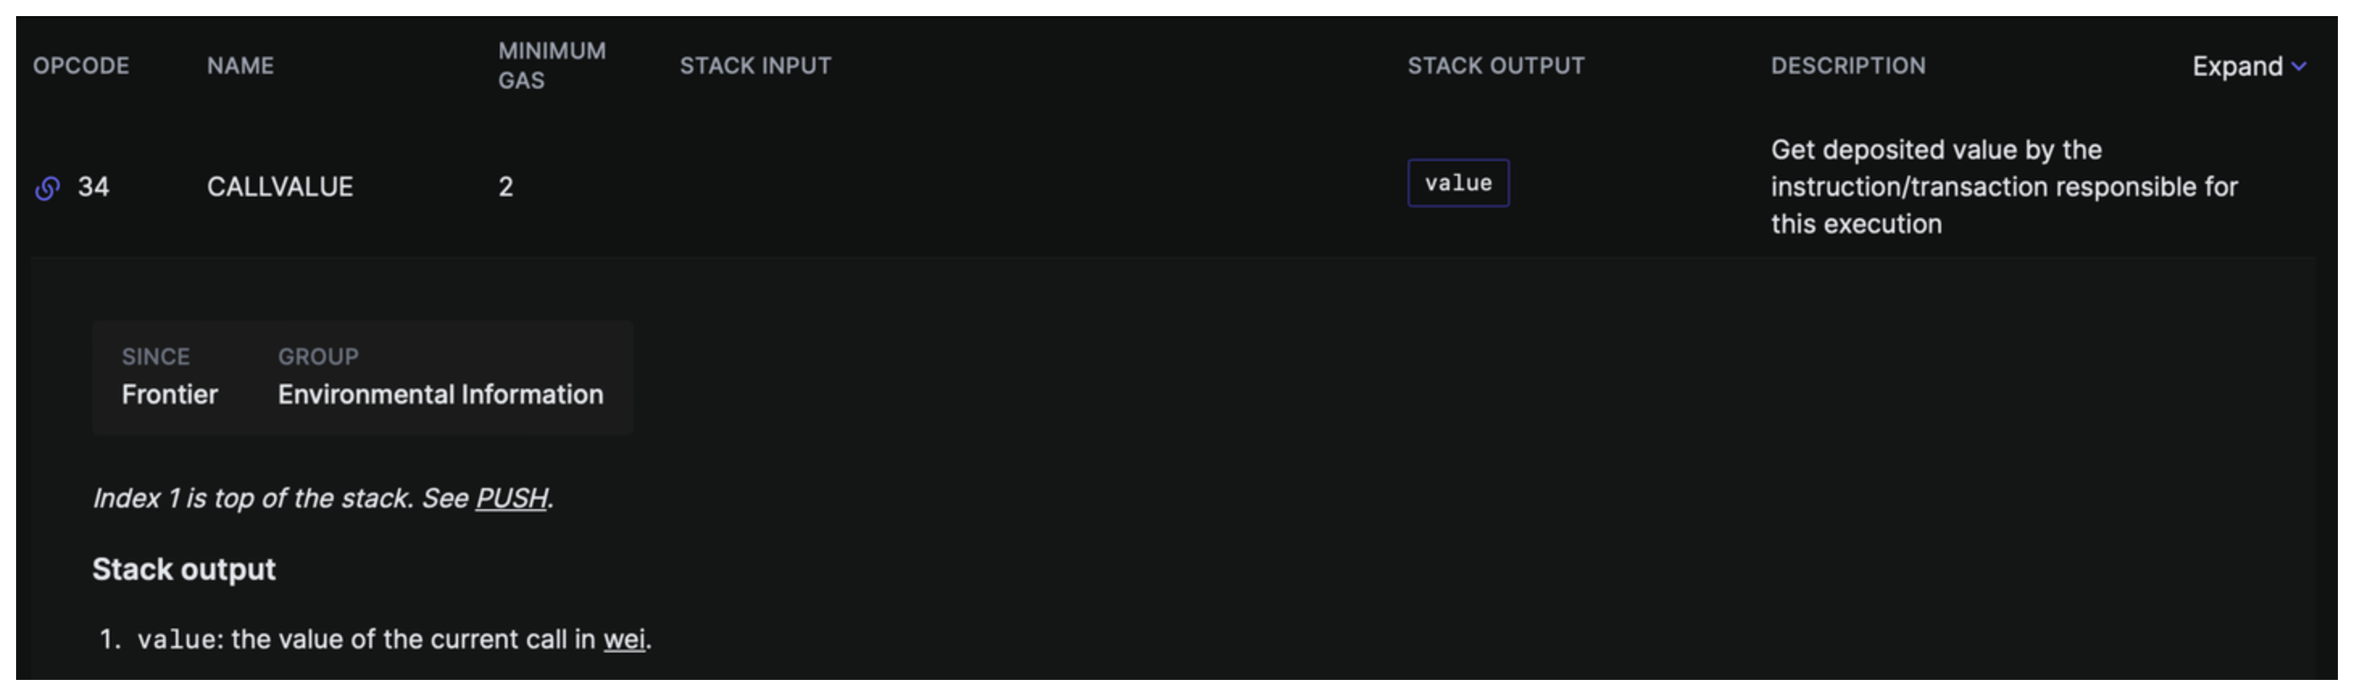Image resolution: width=2354 pixels, height=696 pixels.
Task: Click the inline 'value' code in list item 1
Action: point(177,640)
